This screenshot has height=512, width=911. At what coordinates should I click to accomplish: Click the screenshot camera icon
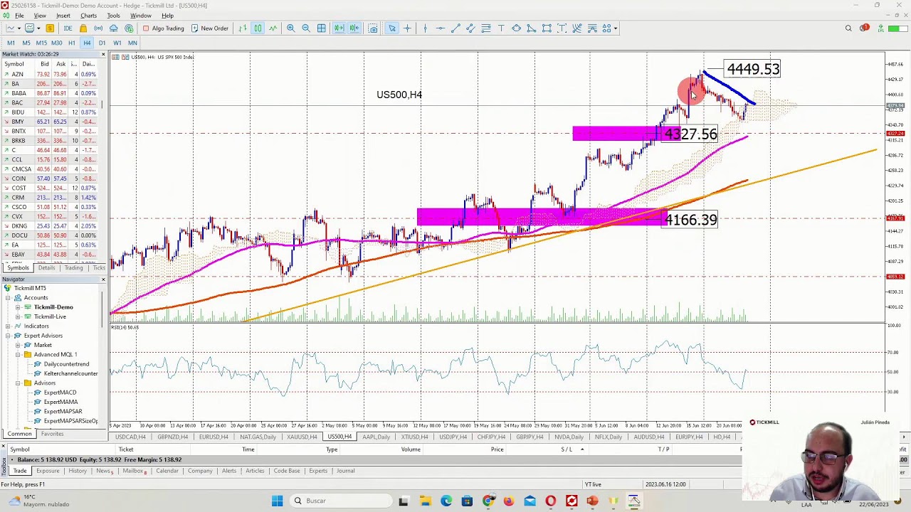point(373,28)
